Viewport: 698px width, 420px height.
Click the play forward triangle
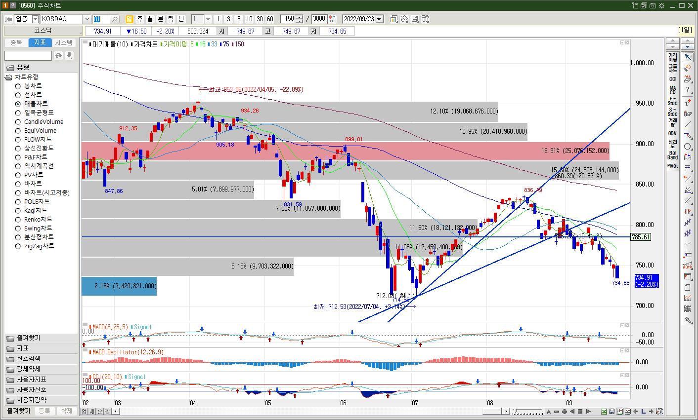coord(588,412)
